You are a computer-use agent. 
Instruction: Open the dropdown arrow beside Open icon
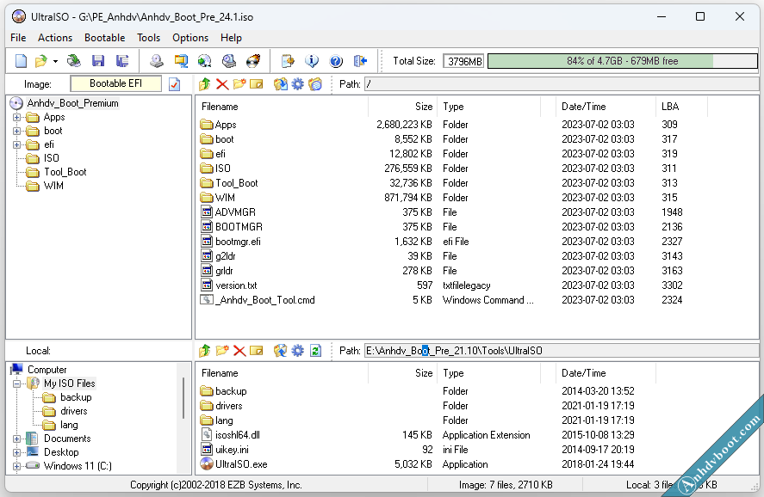(x=55, y=61)
